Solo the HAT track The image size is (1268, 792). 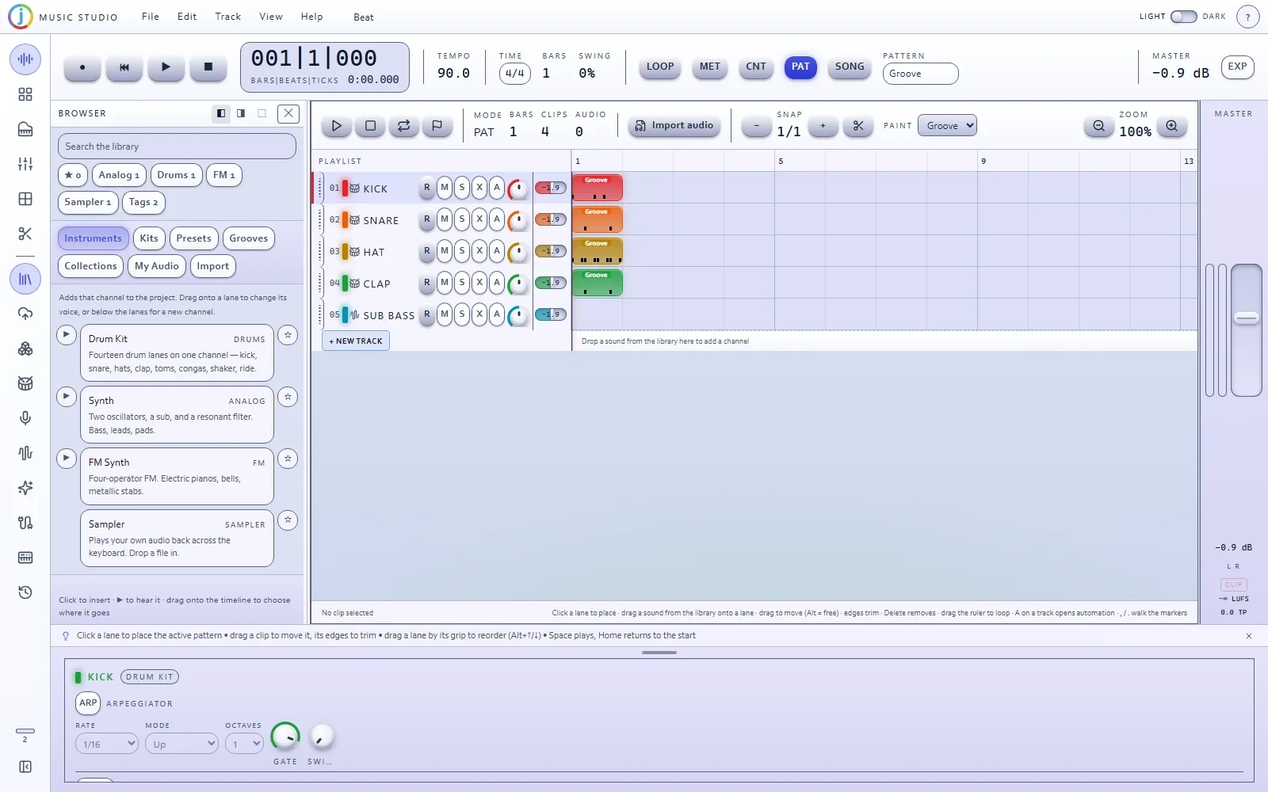point(462,251)
